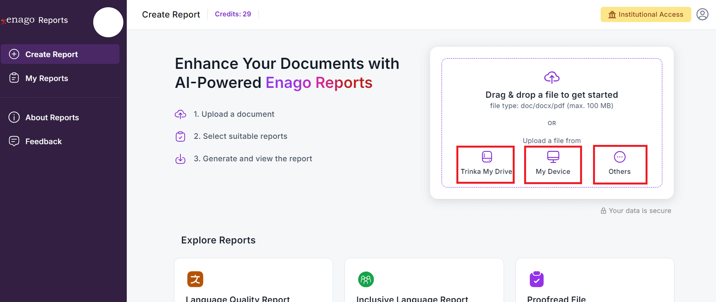This screenshot has height=302, width=716.
Task: Click the cloud upload icon in drop zone
Action: point(552,78)
